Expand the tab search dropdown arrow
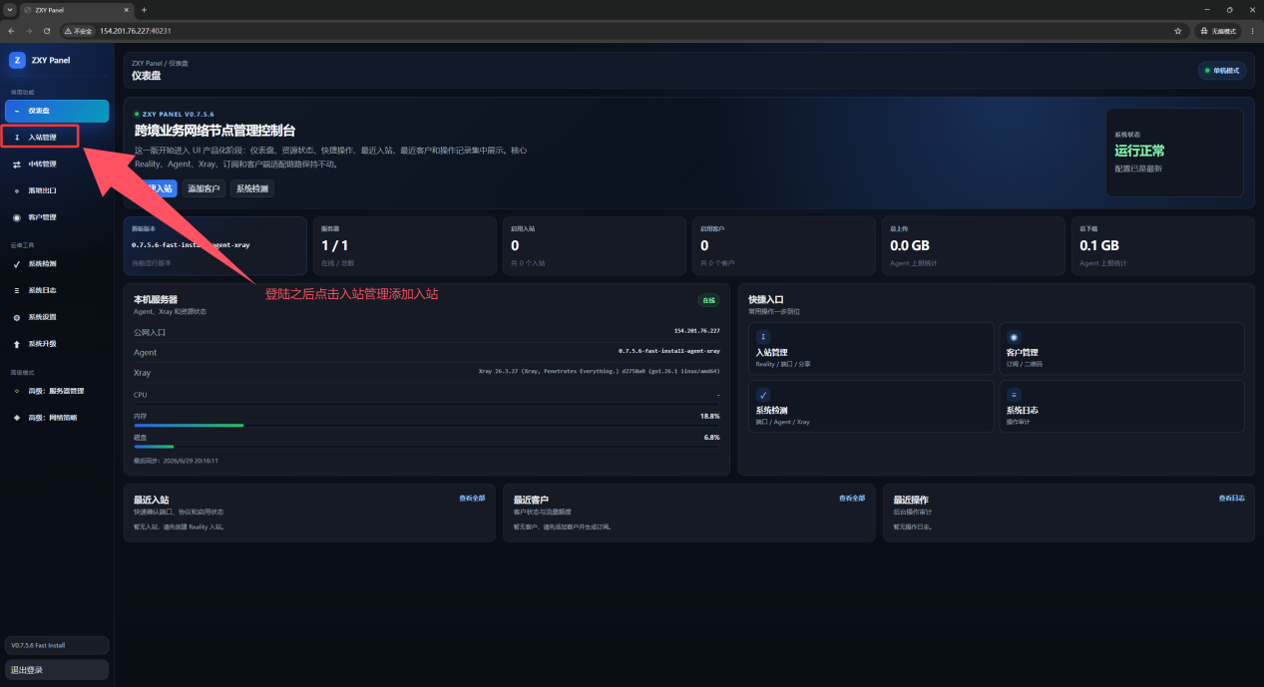This screenshot has height=687, width=1264. pyautogui.click(x=9, y=10)
